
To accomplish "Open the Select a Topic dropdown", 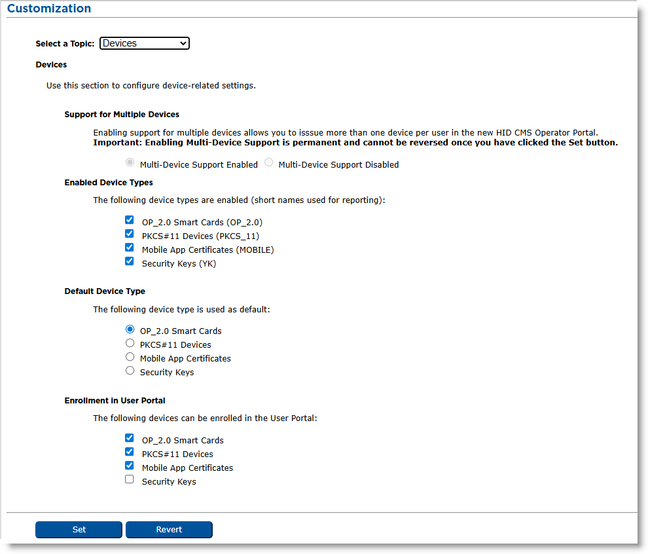I will point(144,43).
